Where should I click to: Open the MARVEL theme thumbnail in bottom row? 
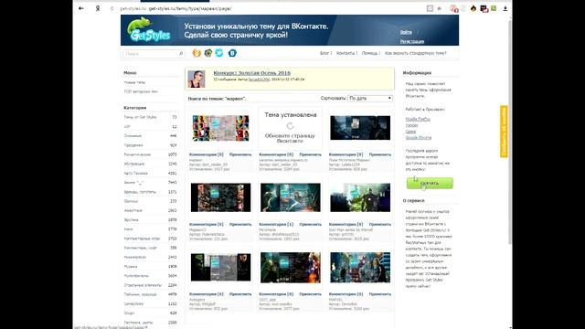coord(360,267)
